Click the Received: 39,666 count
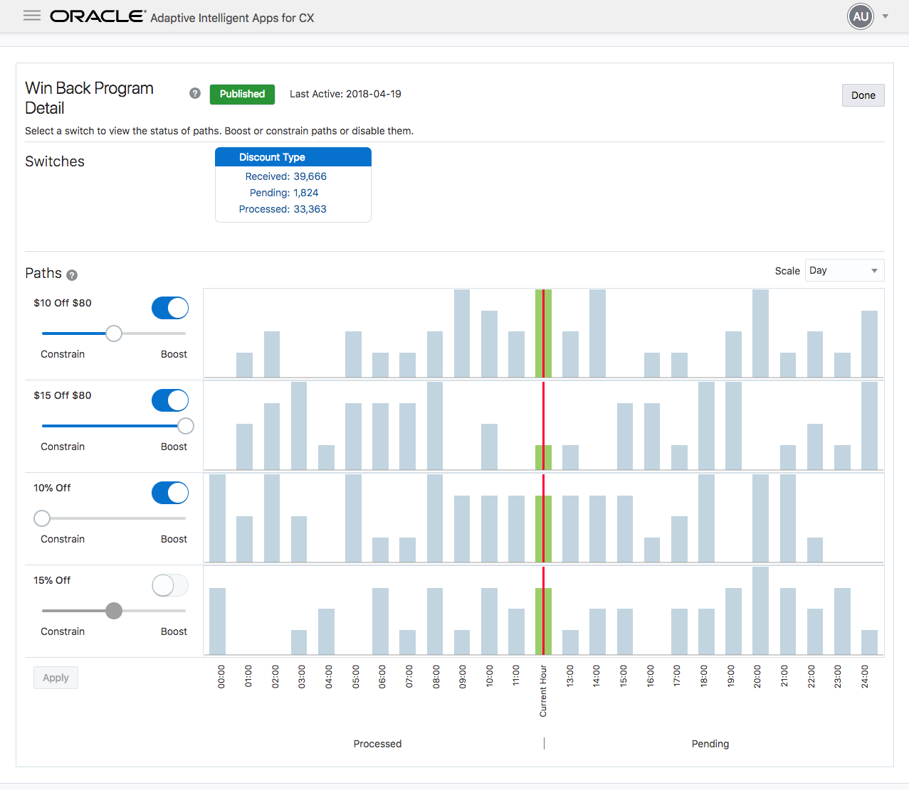The height and width of the screenshot is (790, 909). tap(286, 176)
